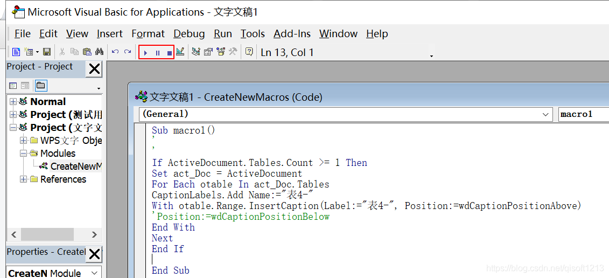This screenshot has width=609, height=278.
Task: Open the Edit menu
Action: [48, 34]
